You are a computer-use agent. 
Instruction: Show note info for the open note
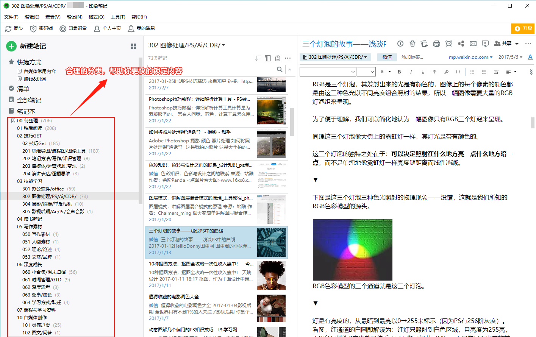click(x=400, y=44)
